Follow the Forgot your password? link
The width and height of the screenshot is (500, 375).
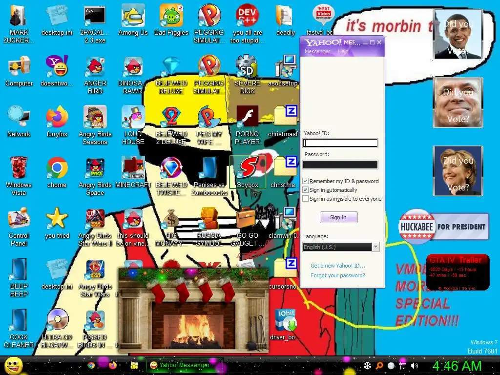point(338,275)
